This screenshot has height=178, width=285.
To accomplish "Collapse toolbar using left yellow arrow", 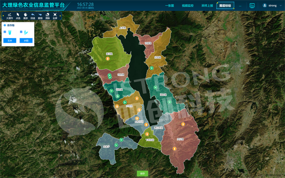I will click(3, 16).
